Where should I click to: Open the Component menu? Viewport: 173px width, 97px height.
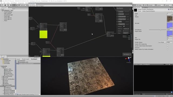[21, 3]
